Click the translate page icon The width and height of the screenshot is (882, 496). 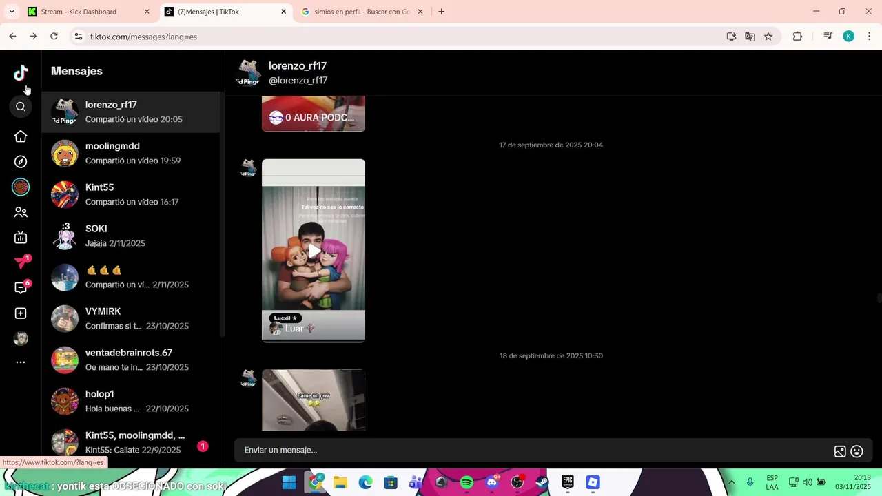750,37
